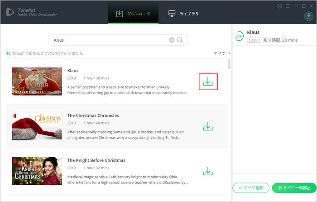Select The Knight Before Christmas title
Image resolution: width=317 pixels, height=202 pixels.
(96, 160)
